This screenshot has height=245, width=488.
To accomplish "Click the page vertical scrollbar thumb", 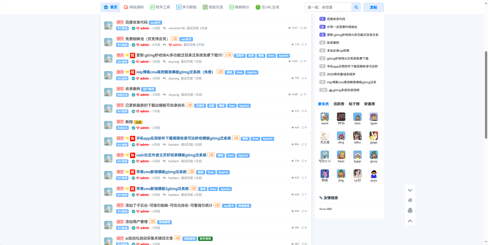I will (x=486, y=95).
